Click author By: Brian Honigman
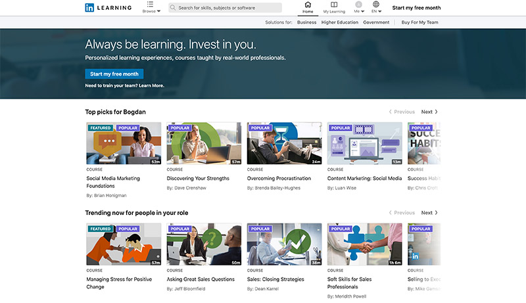Image resolution: width=526 pixels, height=303 pixels. 107,195
